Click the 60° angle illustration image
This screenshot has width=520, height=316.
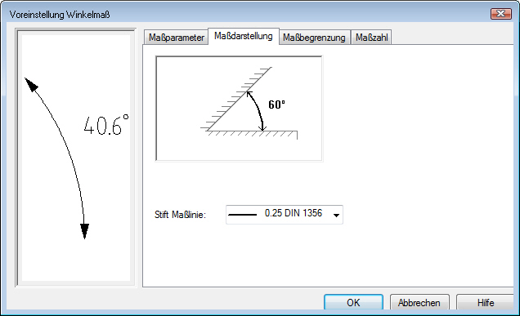click(239, 109)
